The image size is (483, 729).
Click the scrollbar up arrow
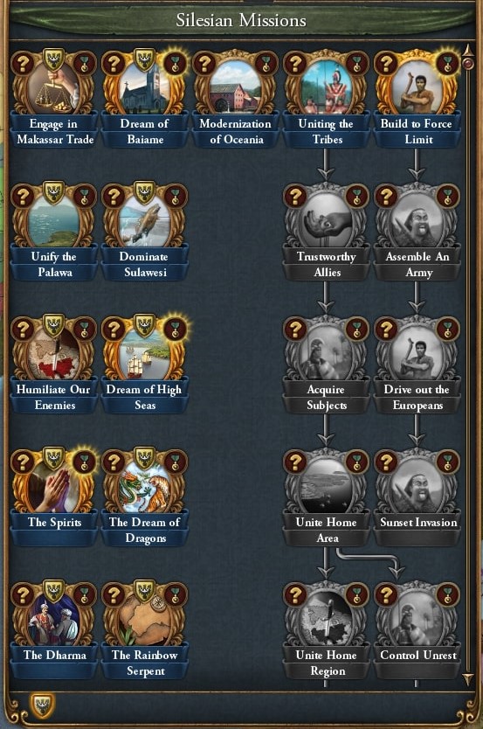click(x=468, y=50)
